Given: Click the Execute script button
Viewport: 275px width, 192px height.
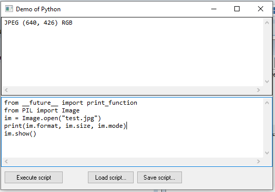Looking at the screenshot, I should [33, 178].
